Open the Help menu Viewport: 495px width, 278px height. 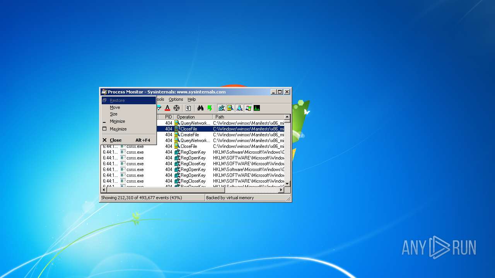pos(192,99)
